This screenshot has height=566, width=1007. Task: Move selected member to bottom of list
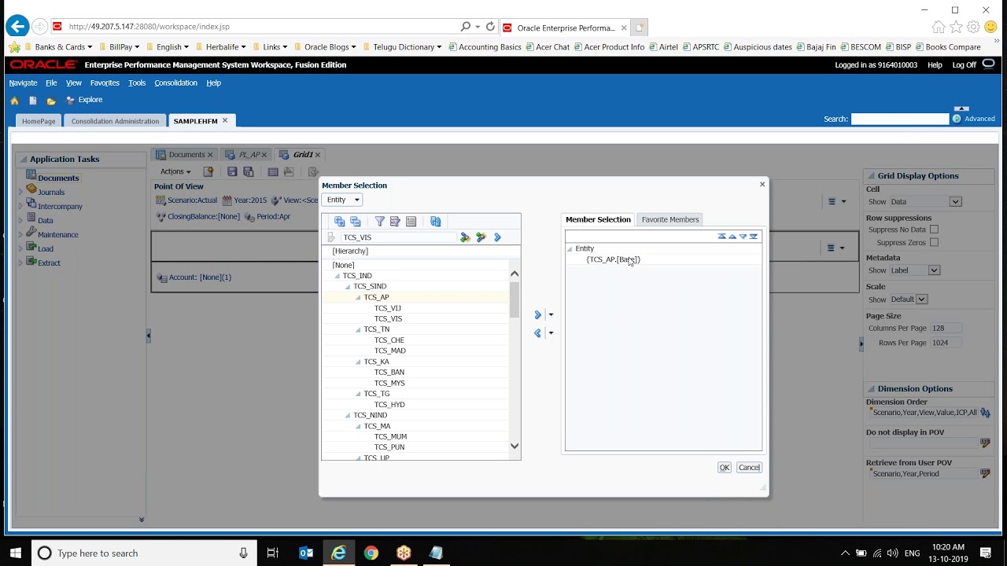pos(754,237)
